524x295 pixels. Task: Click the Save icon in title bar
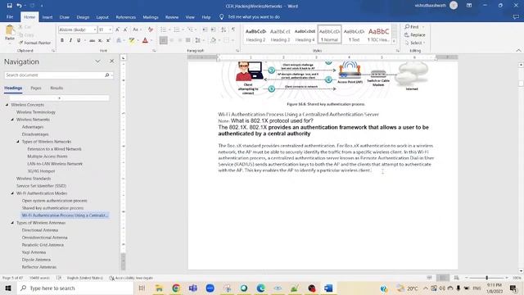[9, 6]
